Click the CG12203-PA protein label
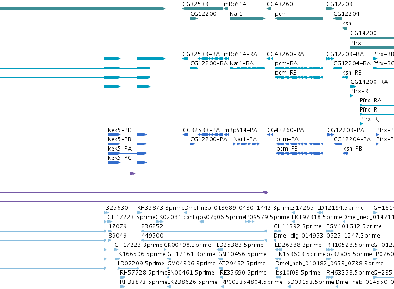 tap(346, 130)
